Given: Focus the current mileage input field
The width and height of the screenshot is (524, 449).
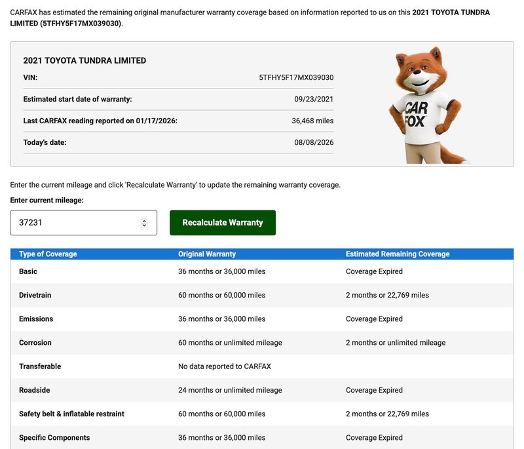Looking at the screenshot, I should pyautogui.click(x=84, y=223).
